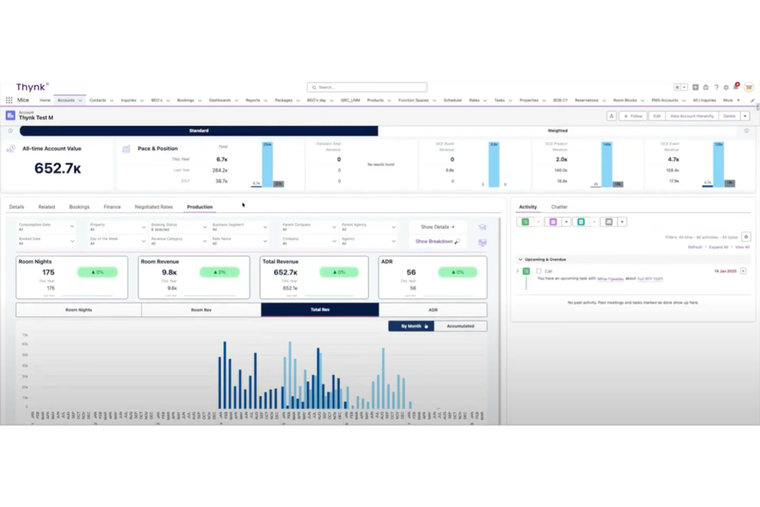This screenshot has height=507, width=760.
Task: Click info icon left of Standard bar
Action: (10, 130)
